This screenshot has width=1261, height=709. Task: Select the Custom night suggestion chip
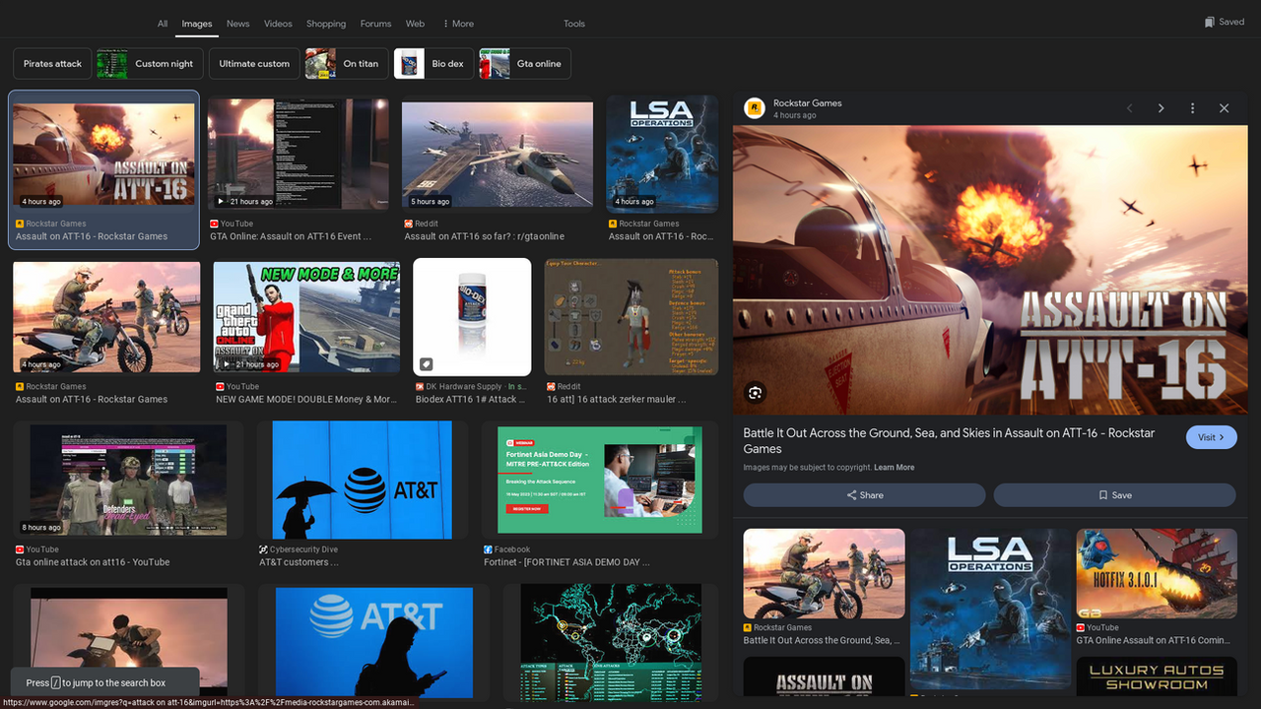coord(151,64)
